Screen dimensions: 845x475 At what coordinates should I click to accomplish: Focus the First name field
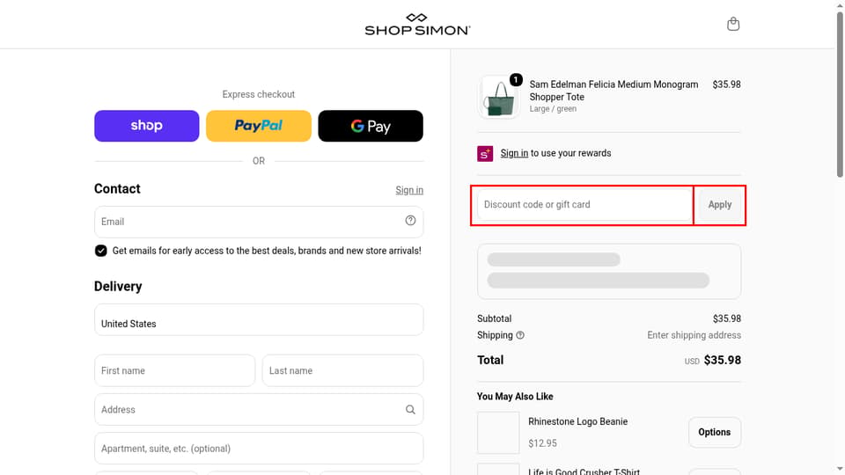(x=174, y=370)
